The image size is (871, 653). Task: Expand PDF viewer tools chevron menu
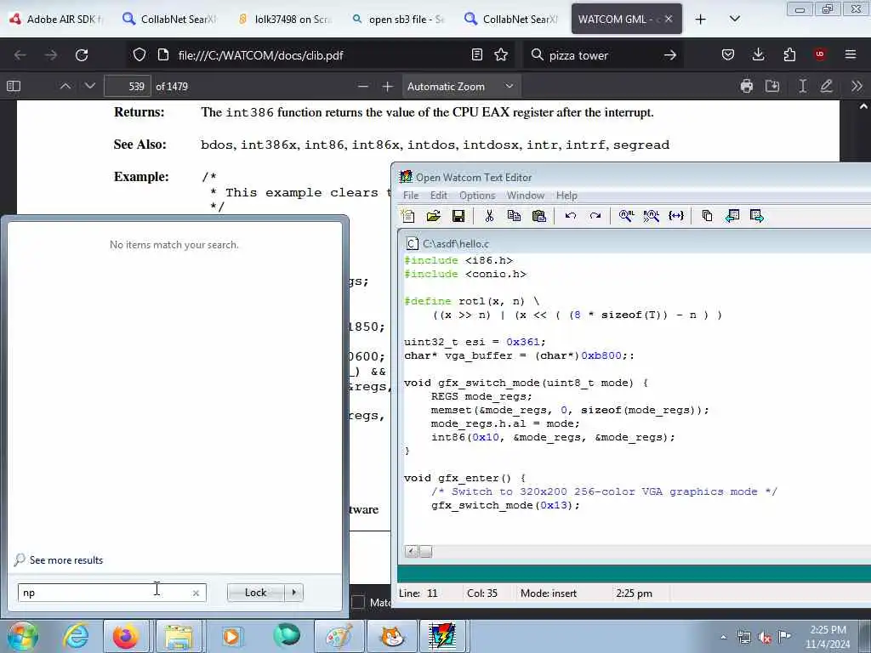point(857,86)
